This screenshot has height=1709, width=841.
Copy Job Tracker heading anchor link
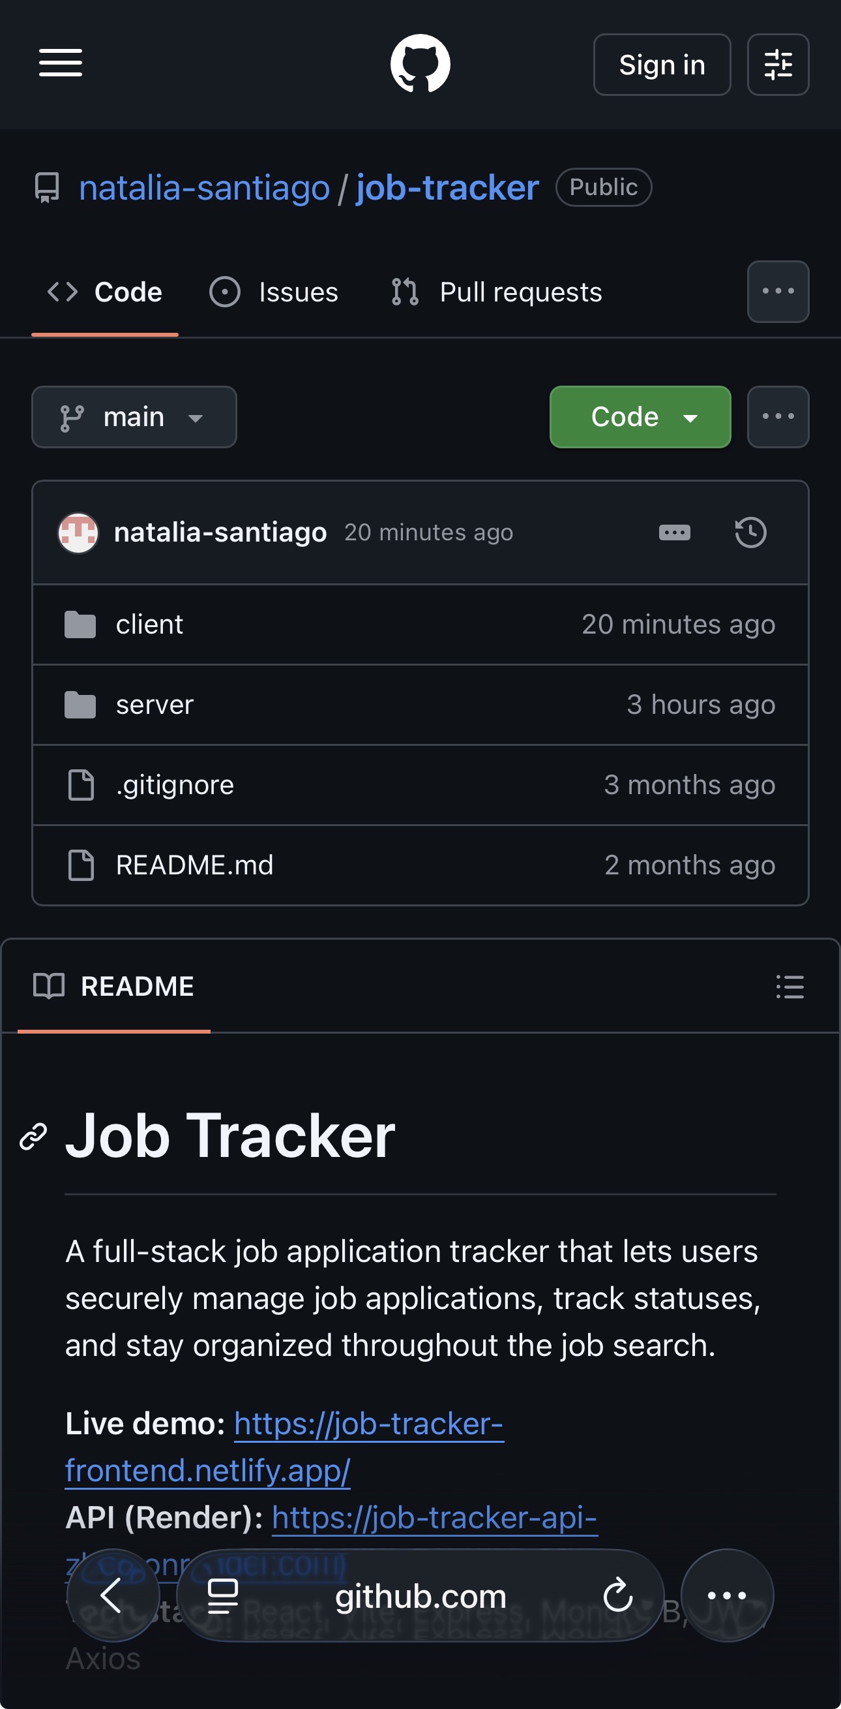(33, 1137)
